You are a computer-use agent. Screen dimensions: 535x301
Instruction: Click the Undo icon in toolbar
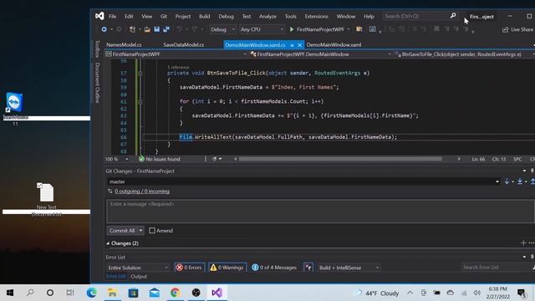[x=179, y=30]
